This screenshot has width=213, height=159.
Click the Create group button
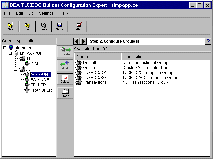click(65, 51)
